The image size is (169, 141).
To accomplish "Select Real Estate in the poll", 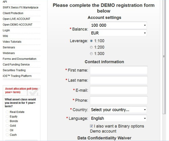I will [x=7, y=112].
